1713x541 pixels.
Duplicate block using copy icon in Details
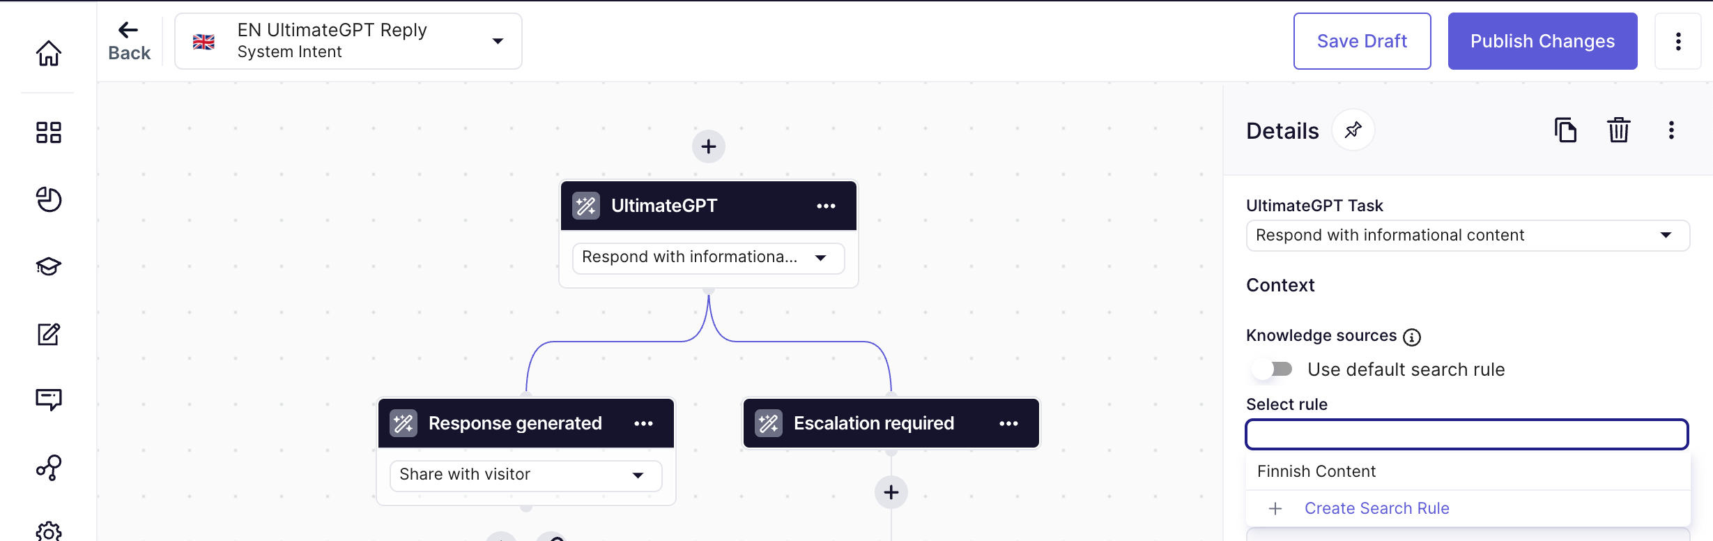point(1565,130)
